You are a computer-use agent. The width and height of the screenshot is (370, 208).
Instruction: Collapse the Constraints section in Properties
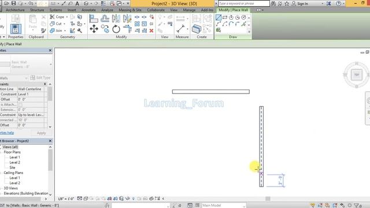45,84
